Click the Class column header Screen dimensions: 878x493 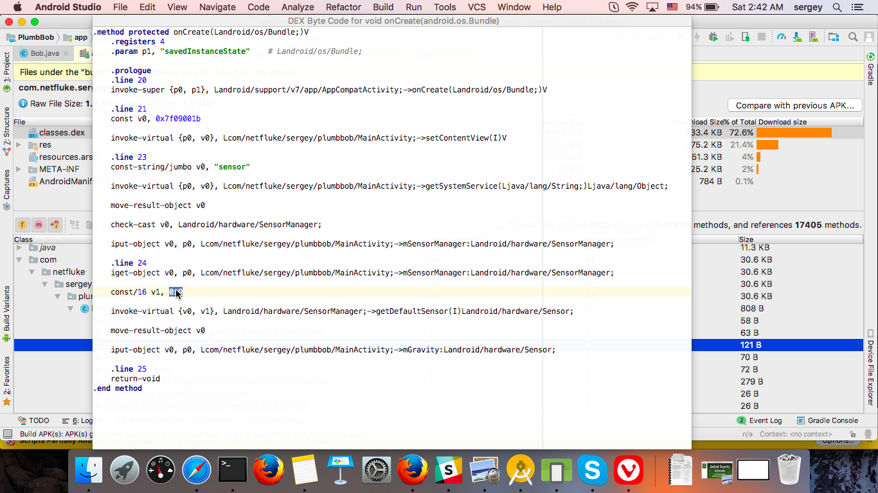23,239
